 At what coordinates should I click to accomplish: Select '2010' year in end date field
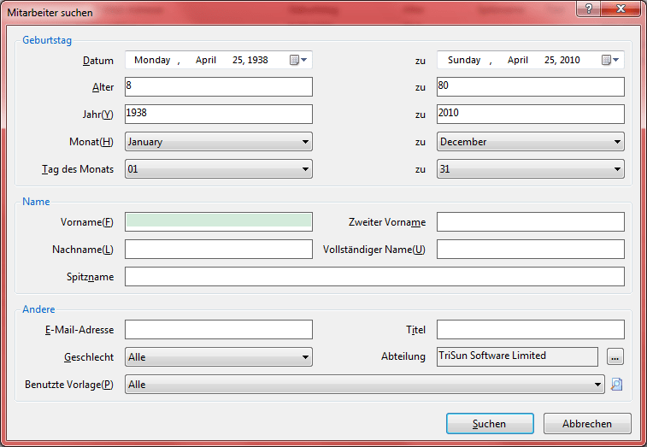click(x=570, y=60)
